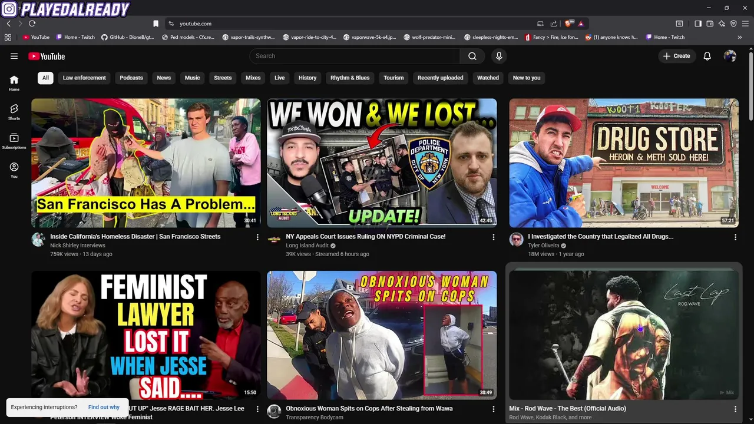
Task: Open the account avatar menu
Action: pyautogui.click(x=730, y=56)
